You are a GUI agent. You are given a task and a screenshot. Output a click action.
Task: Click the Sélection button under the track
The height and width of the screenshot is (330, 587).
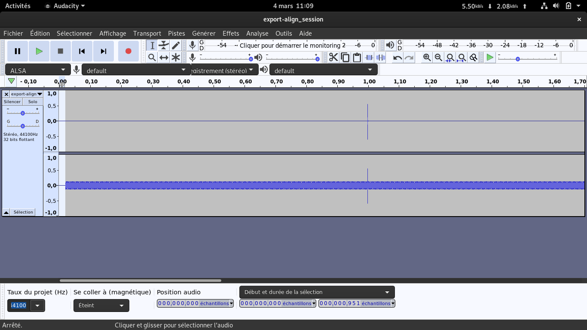tap(23, 212)
